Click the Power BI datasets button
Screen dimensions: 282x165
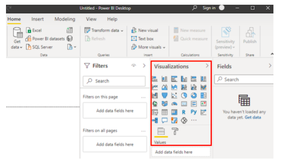click(x=45, y=39)
